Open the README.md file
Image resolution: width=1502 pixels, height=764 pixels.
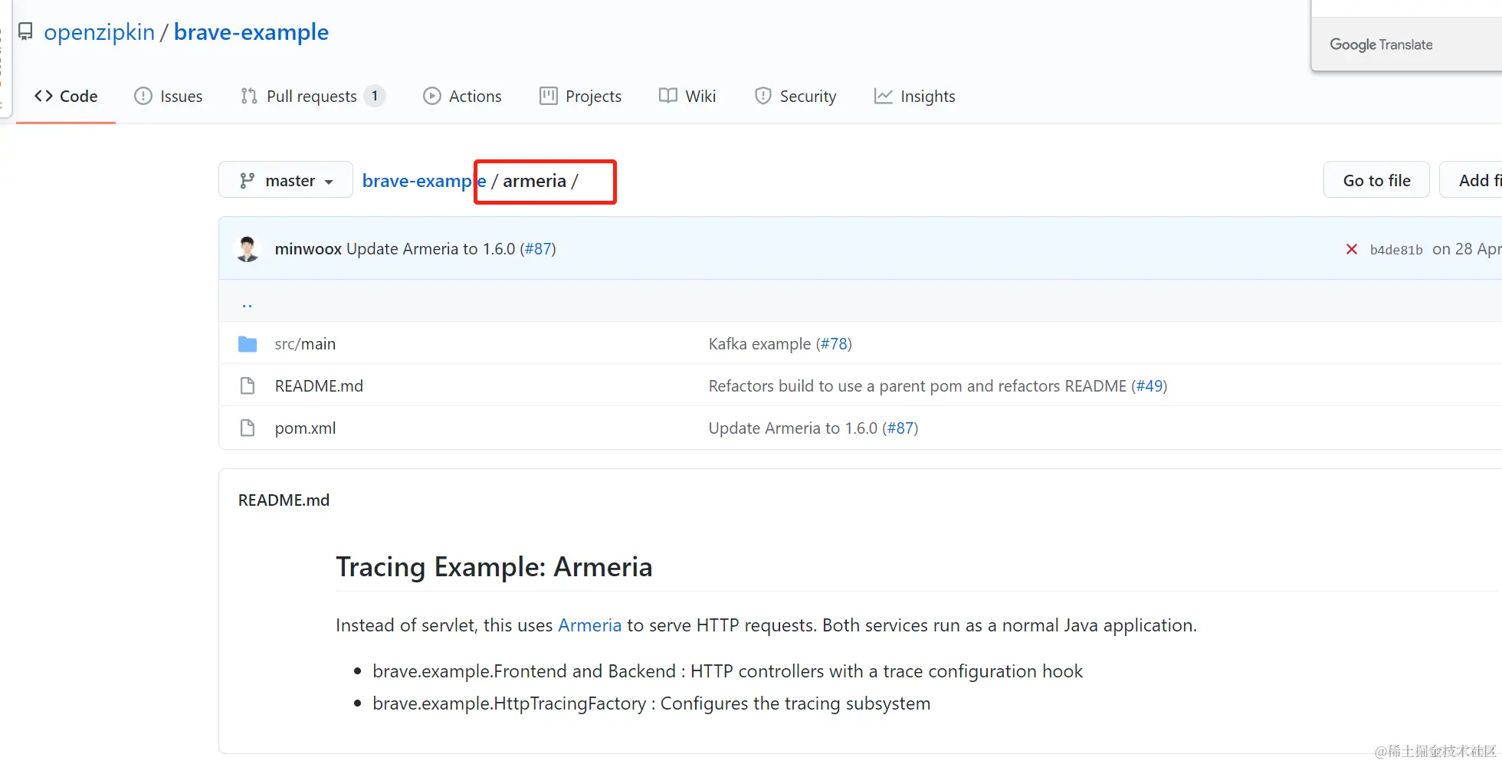(x=319, y=386)
